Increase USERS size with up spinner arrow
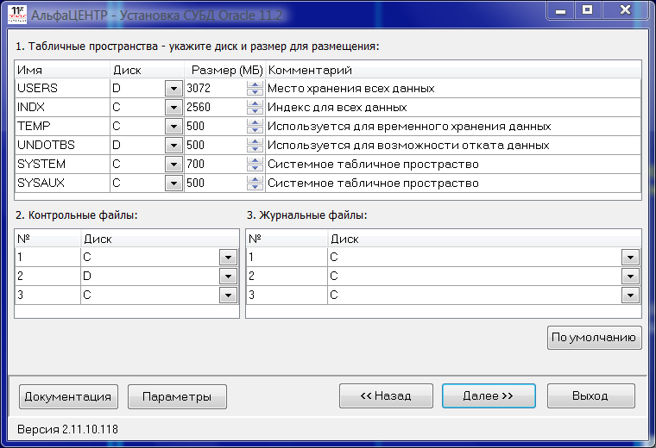This screenshot has width=656, height=448. coord(255,84)
